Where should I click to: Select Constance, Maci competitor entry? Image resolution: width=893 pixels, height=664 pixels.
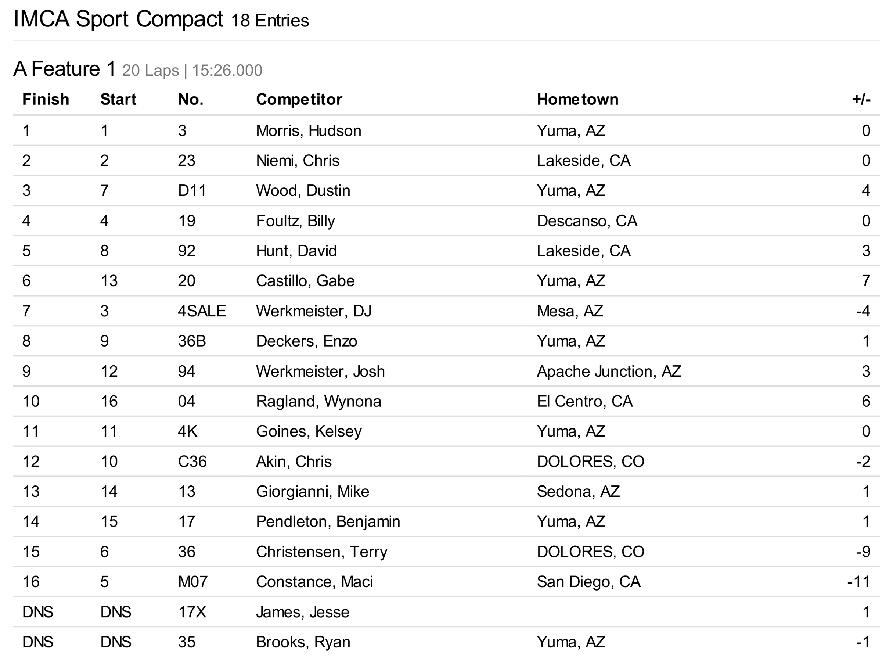click(x=314, y=582)
